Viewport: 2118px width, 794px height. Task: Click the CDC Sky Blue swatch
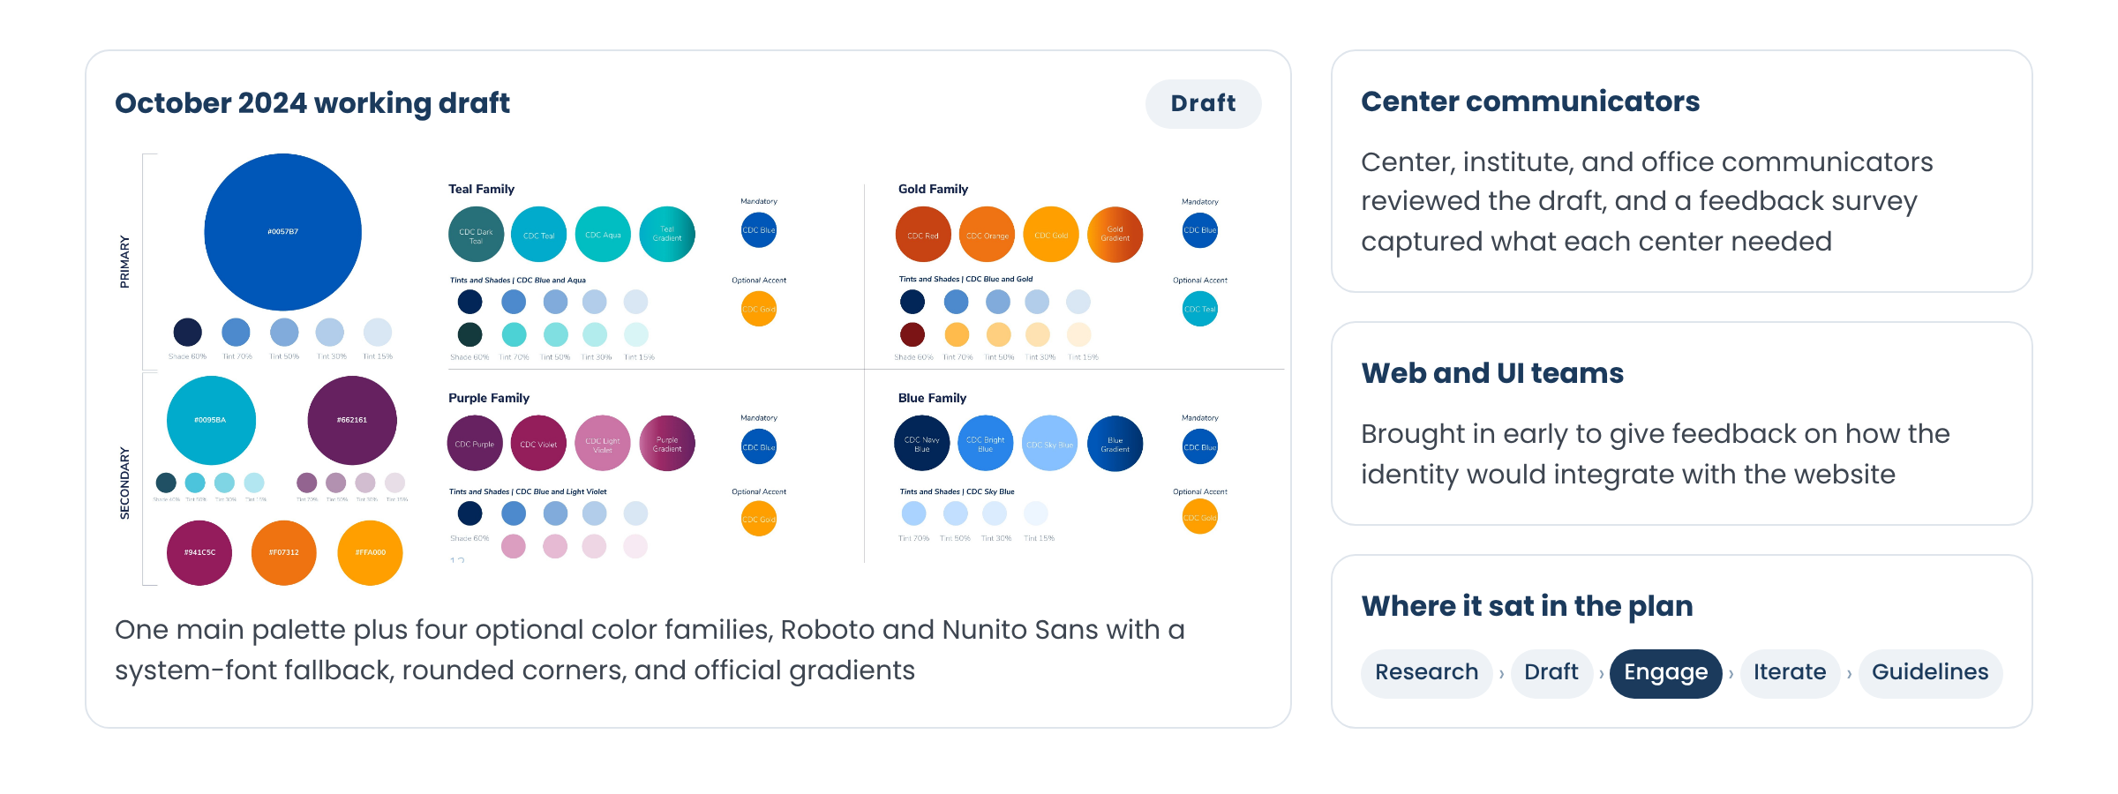coord(1049,443)
